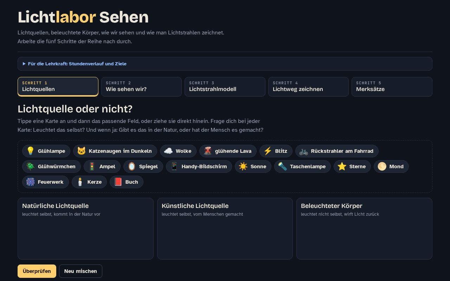
Task: Switch to Schritt 2 Wie sehen wir?
Action: point(141,86)
